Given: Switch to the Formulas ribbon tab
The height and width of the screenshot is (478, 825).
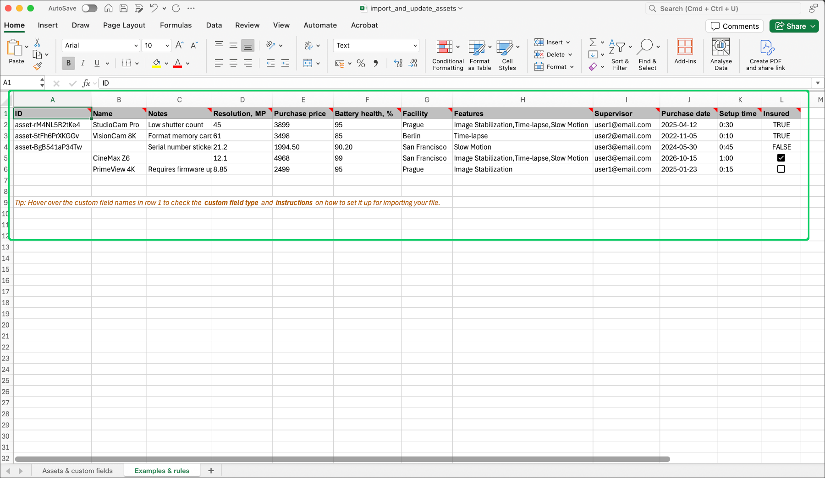Looking at the screenshot, I should click(176, 25).
